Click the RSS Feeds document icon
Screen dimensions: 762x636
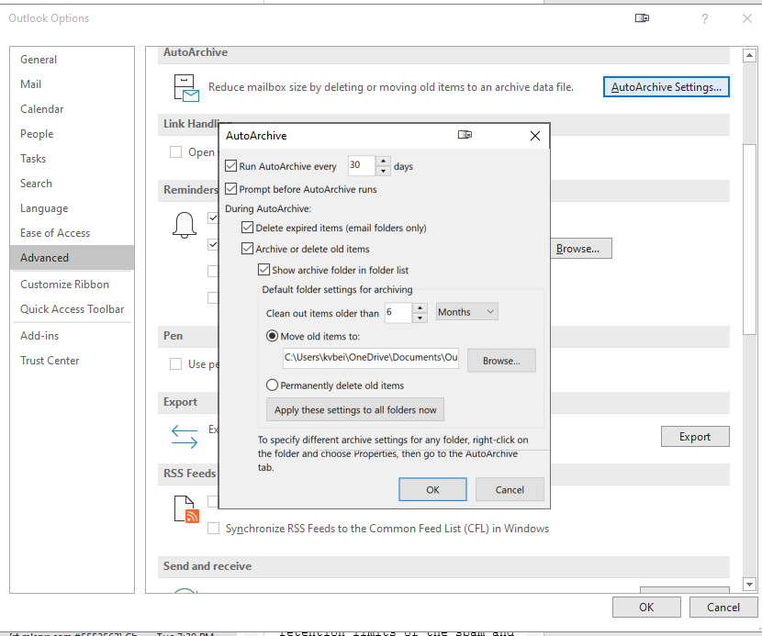point(186,508)
